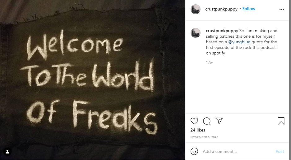
Task: Share post using the paper plane icon
Action: click(x=219, y=121)
